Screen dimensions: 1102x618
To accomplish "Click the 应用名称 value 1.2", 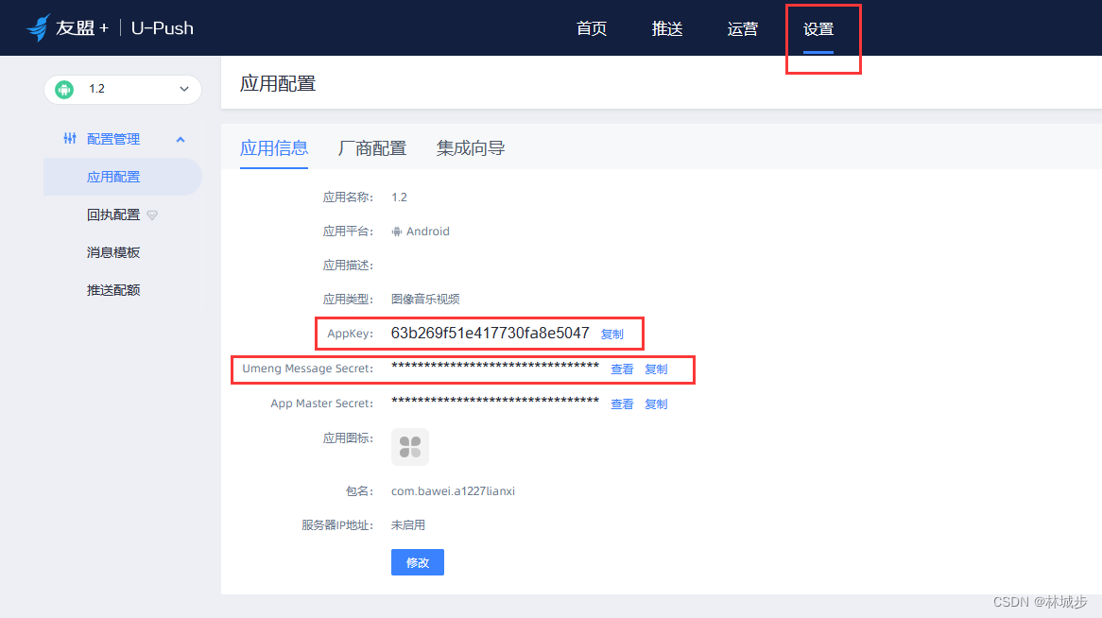I will [399, 197].
